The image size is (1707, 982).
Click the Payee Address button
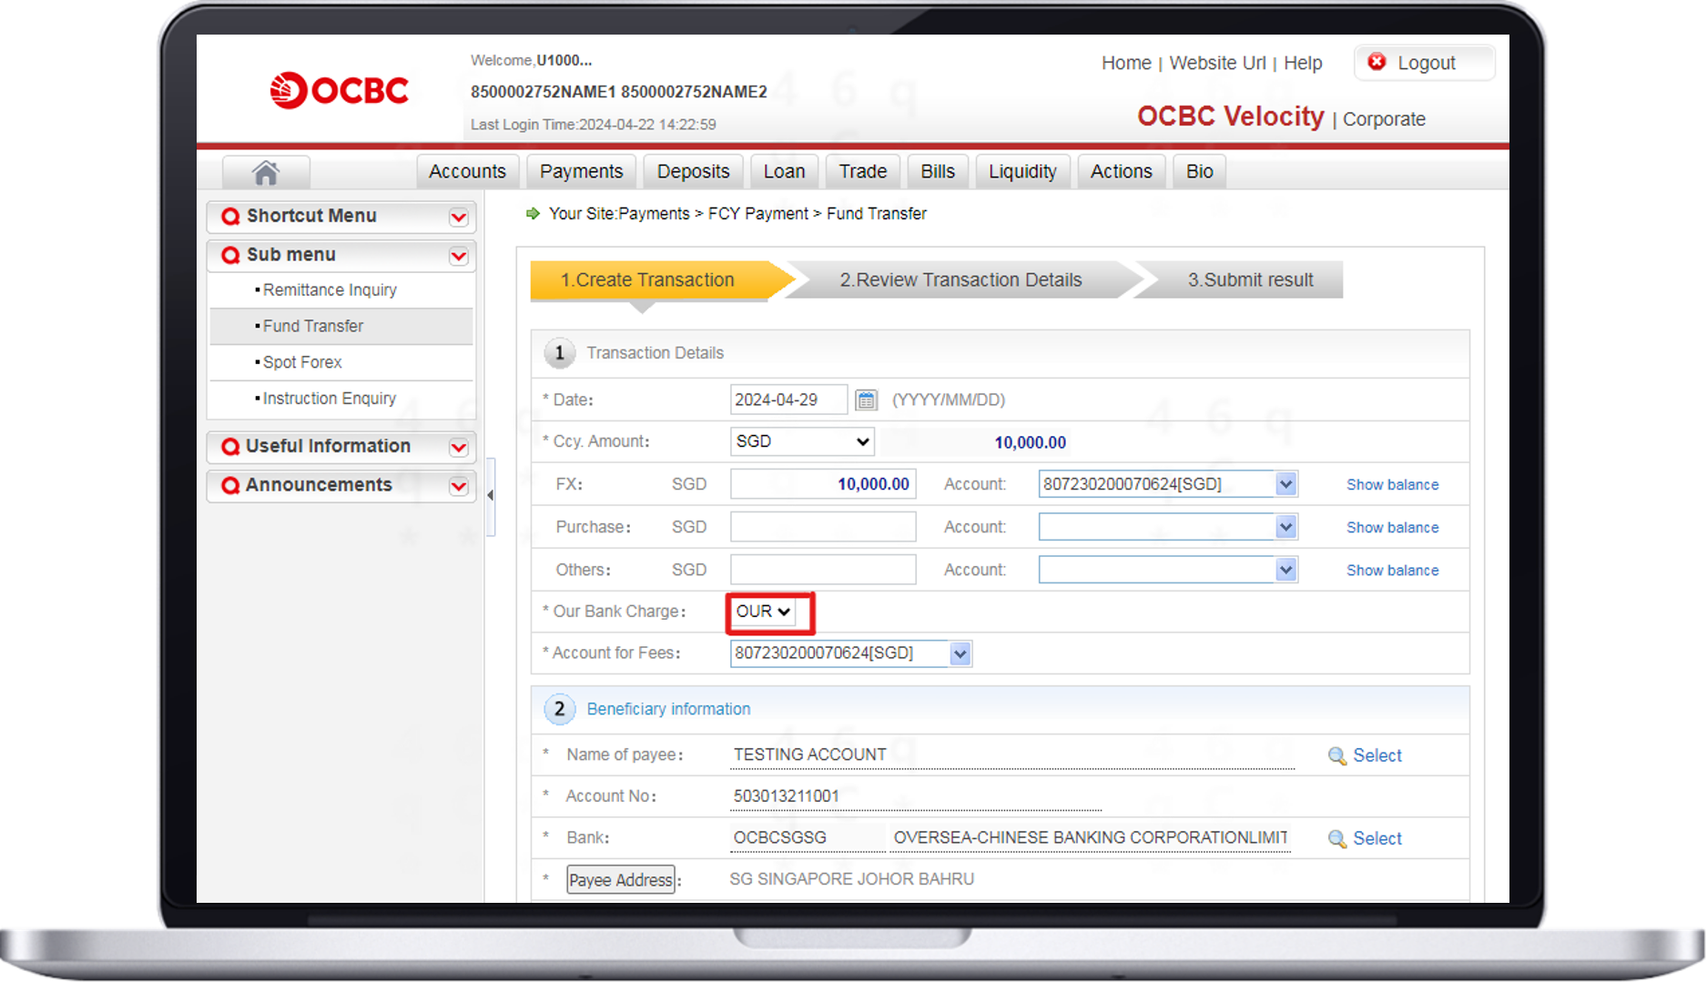pyautogui.click(x=621, y=880)
